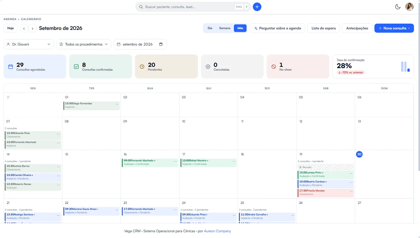Open the Dr. Giovani professional dropdown
The width and height of the screenshot is (420, 238).
(x=29, y=44)
